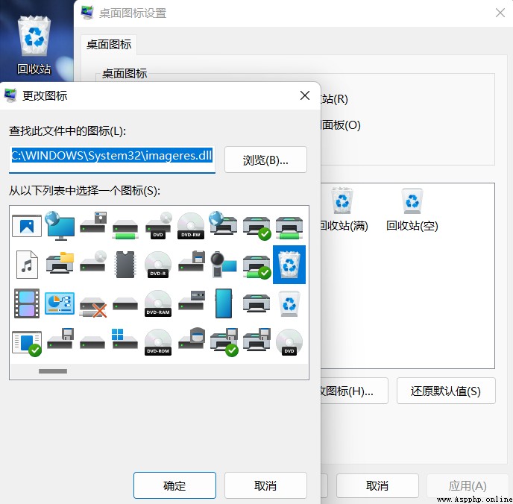513x504 pixels.
Task: Choose the drive with CD disc icon
Action: coord(93,260)
